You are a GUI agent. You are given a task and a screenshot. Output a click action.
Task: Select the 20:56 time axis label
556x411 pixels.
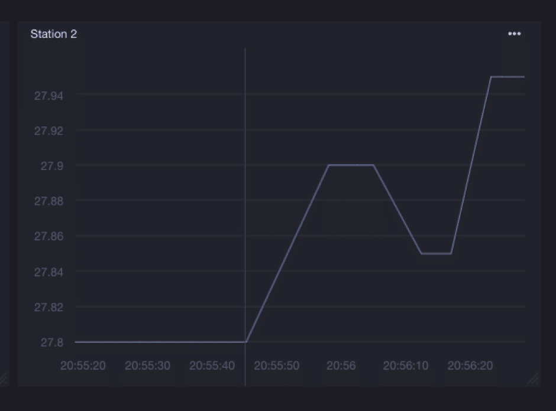click(341, 366)
